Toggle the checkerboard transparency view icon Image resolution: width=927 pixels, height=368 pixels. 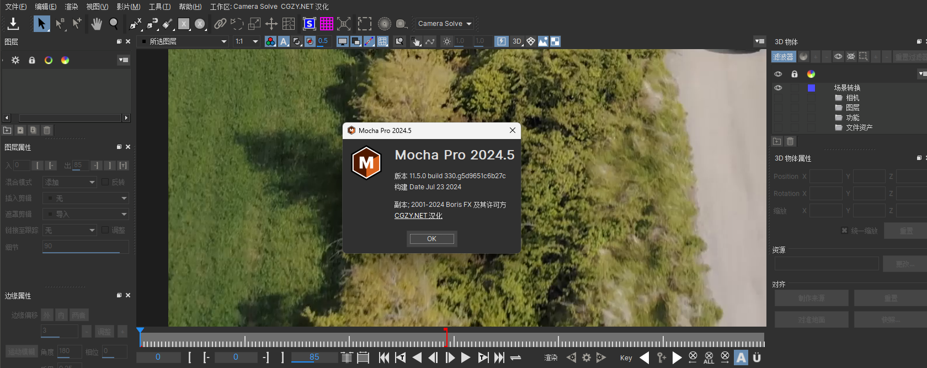(555, 41)
